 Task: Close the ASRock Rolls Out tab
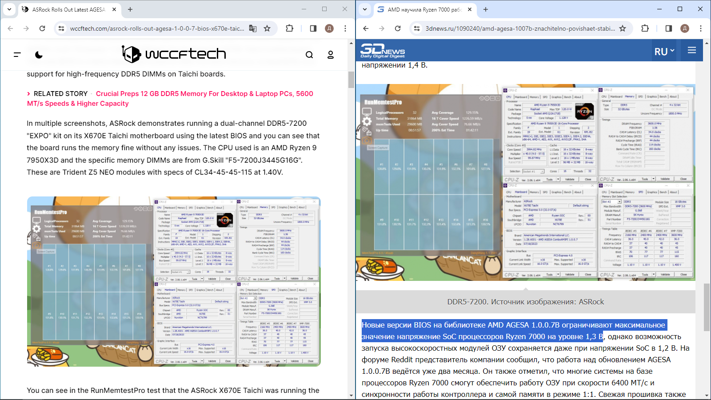point(114,9)
